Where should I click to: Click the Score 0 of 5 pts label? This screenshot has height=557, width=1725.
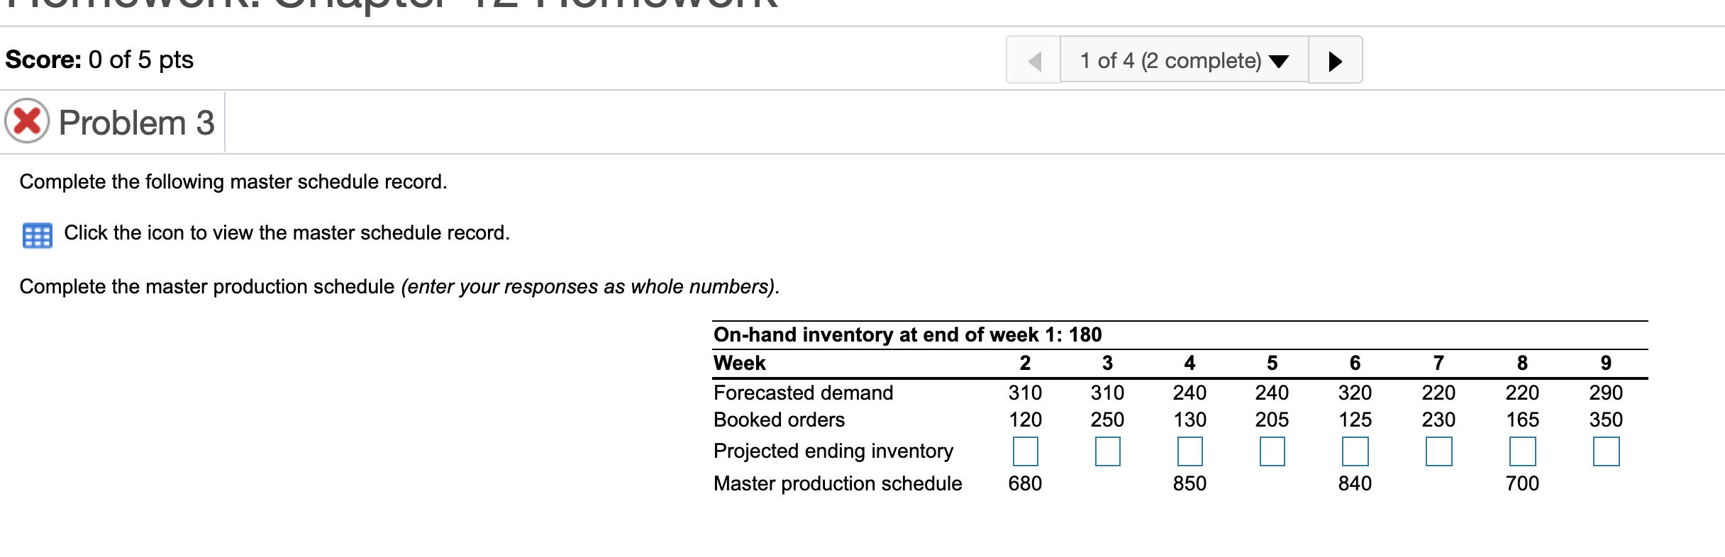click(x=99, y=60)
